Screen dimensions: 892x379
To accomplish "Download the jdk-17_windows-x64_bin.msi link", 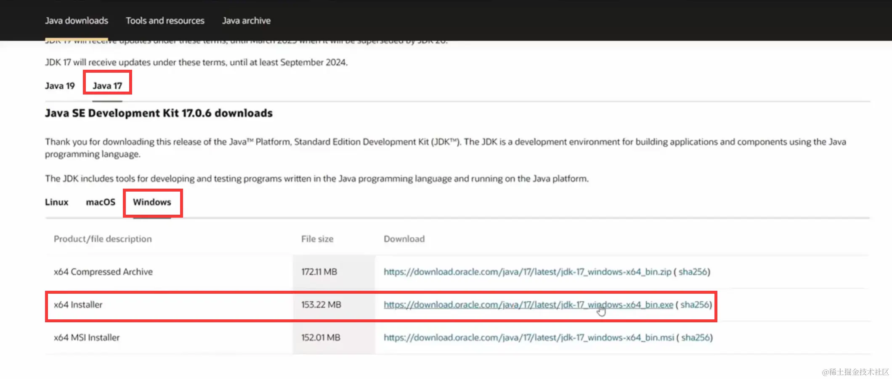I will click(528, 337).
